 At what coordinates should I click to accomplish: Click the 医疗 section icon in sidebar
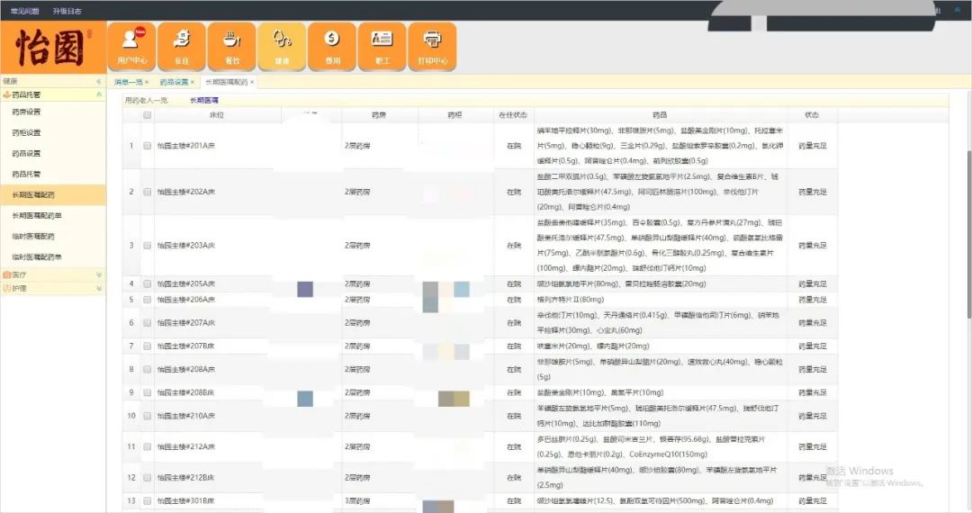[x=7, y=274]
